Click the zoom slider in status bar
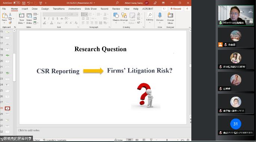Viewport: 256px width, 142px height. click(167, 140)
